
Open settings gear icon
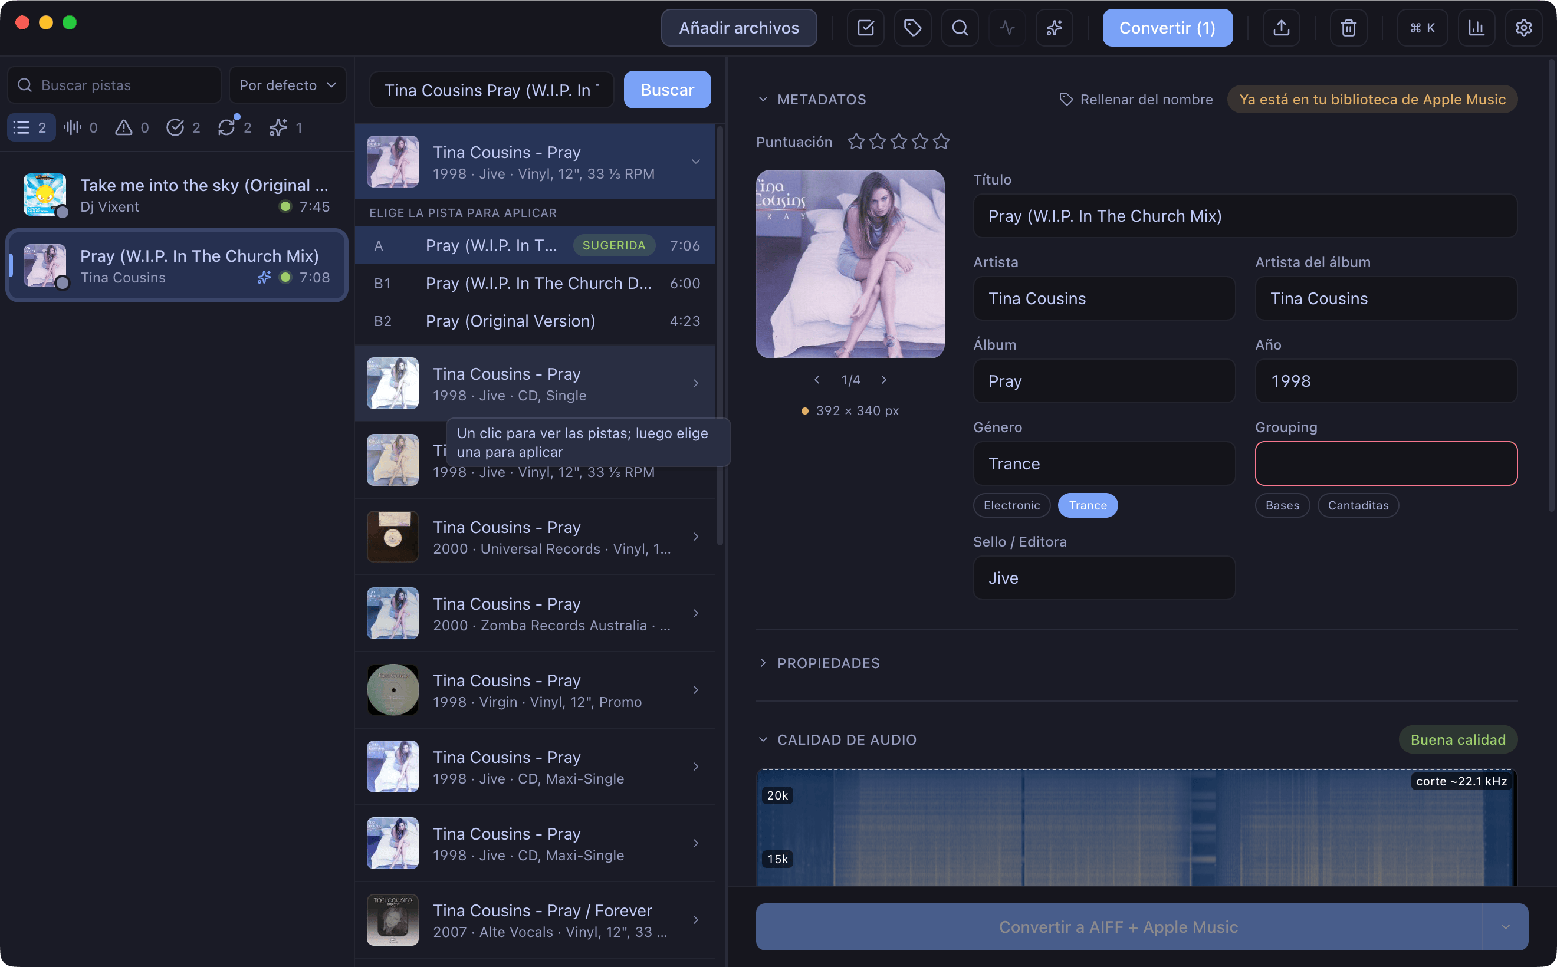pos(1524,28)
